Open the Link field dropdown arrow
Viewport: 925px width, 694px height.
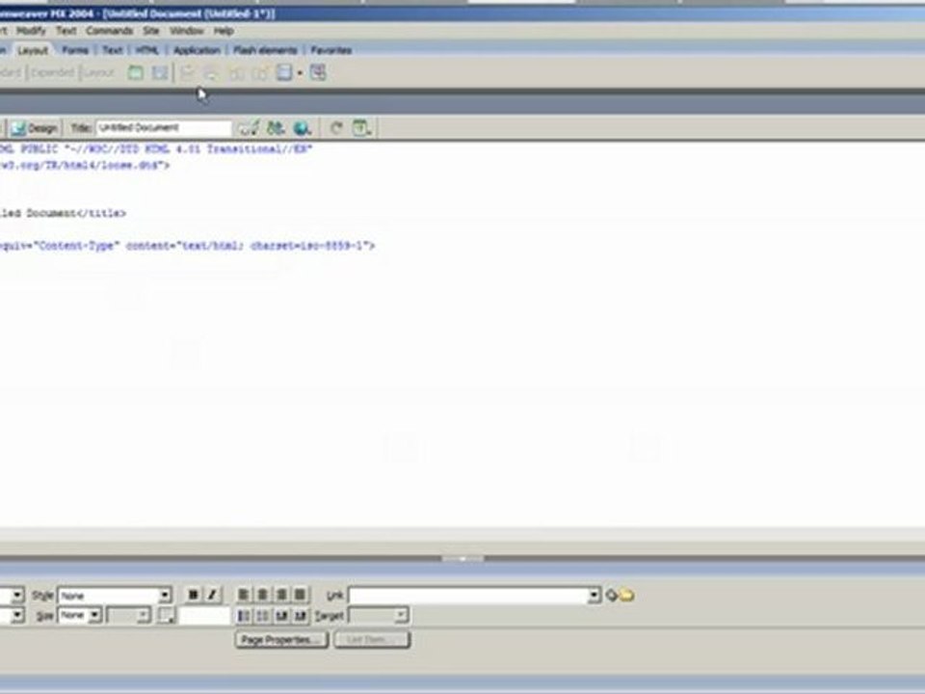[x=595, y=595]
